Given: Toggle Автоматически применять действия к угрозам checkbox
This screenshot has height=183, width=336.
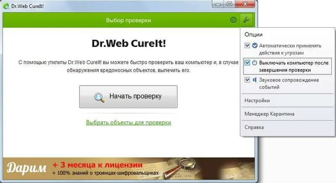Looking at the screenshot, I should (247, 46).
